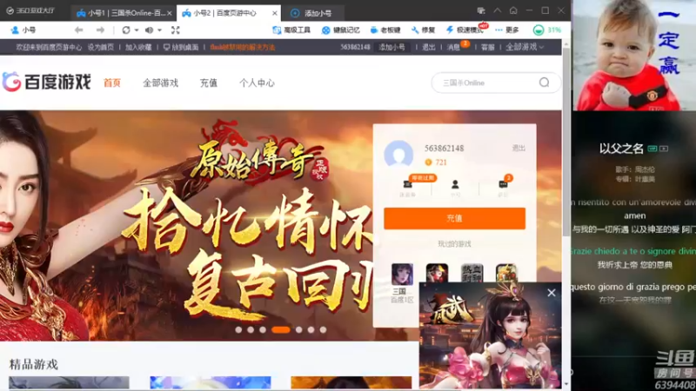Screen dimensions: 696x391
Task: Select the first banner carousel dot
Action: 238,330
